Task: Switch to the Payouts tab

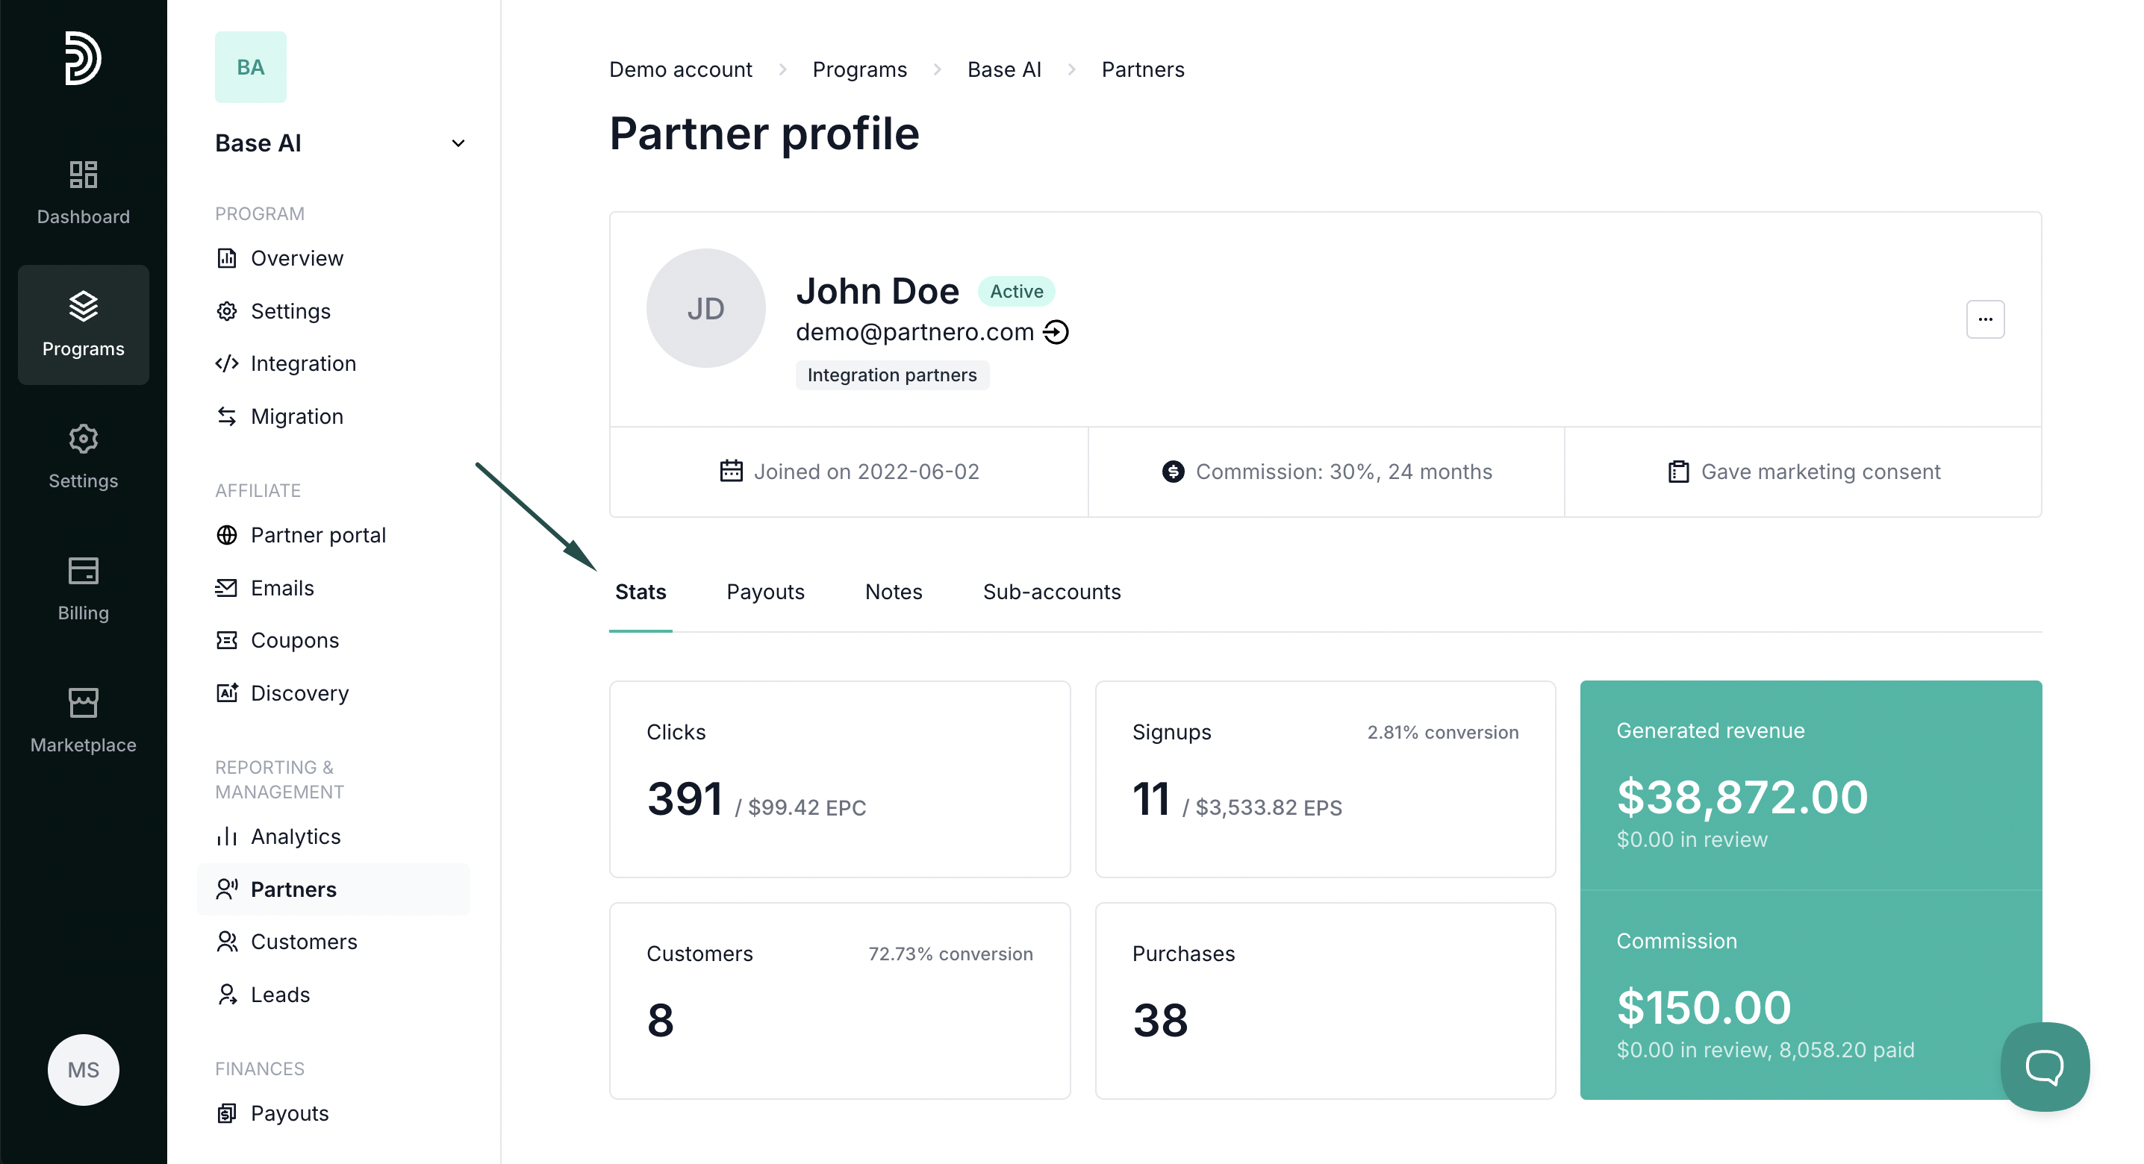Action: point(765,592)
